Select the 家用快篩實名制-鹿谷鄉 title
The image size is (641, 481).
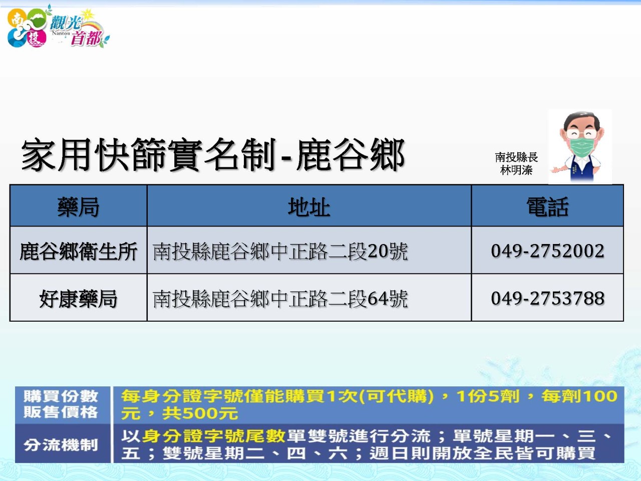click(213, 155)
